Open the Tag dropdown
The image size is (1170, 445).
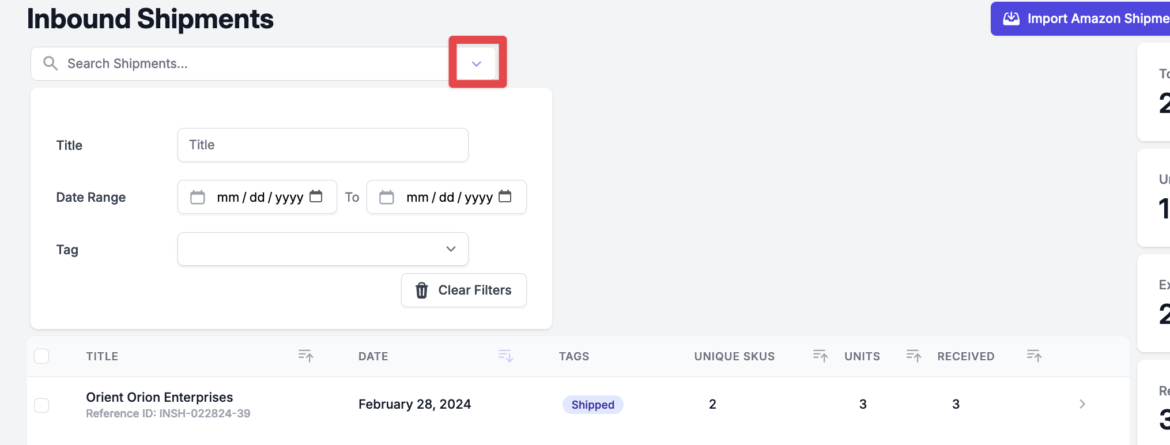(x=323, y=249)
